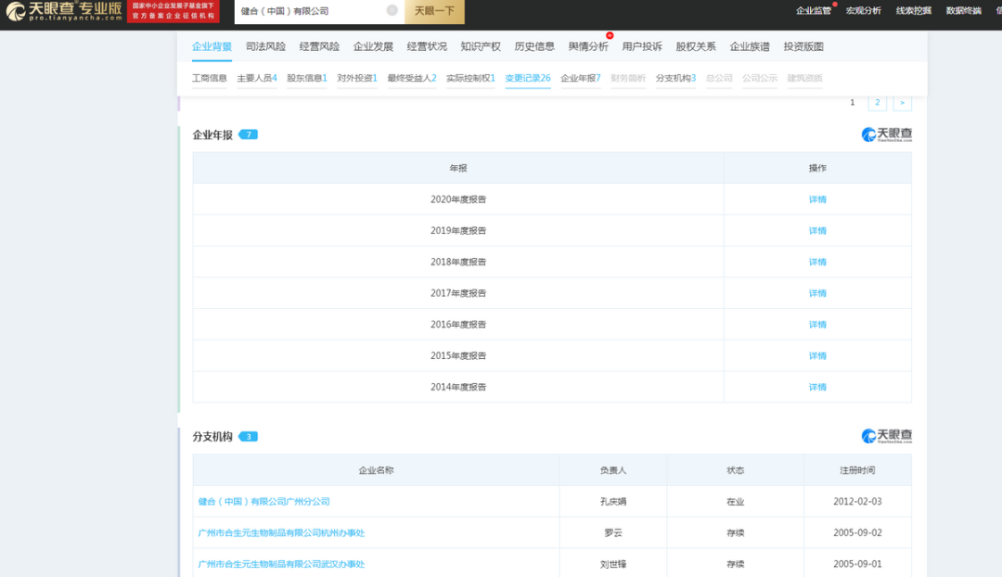Open the 广州市合生元生物制品有限公司杭州办事处 link
Image resolution: width=1002 pixels, height=577 pixels.
(x=281, y=533)
